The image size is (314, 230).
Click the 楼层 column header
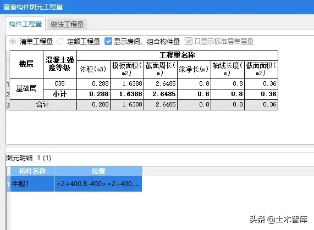(26, 65)
